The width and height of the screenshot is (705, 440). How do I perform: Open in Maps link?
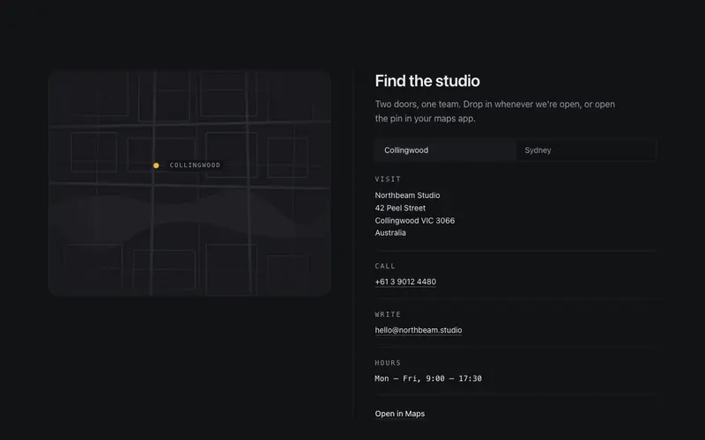pyautogui.click(x=400, y=414)
